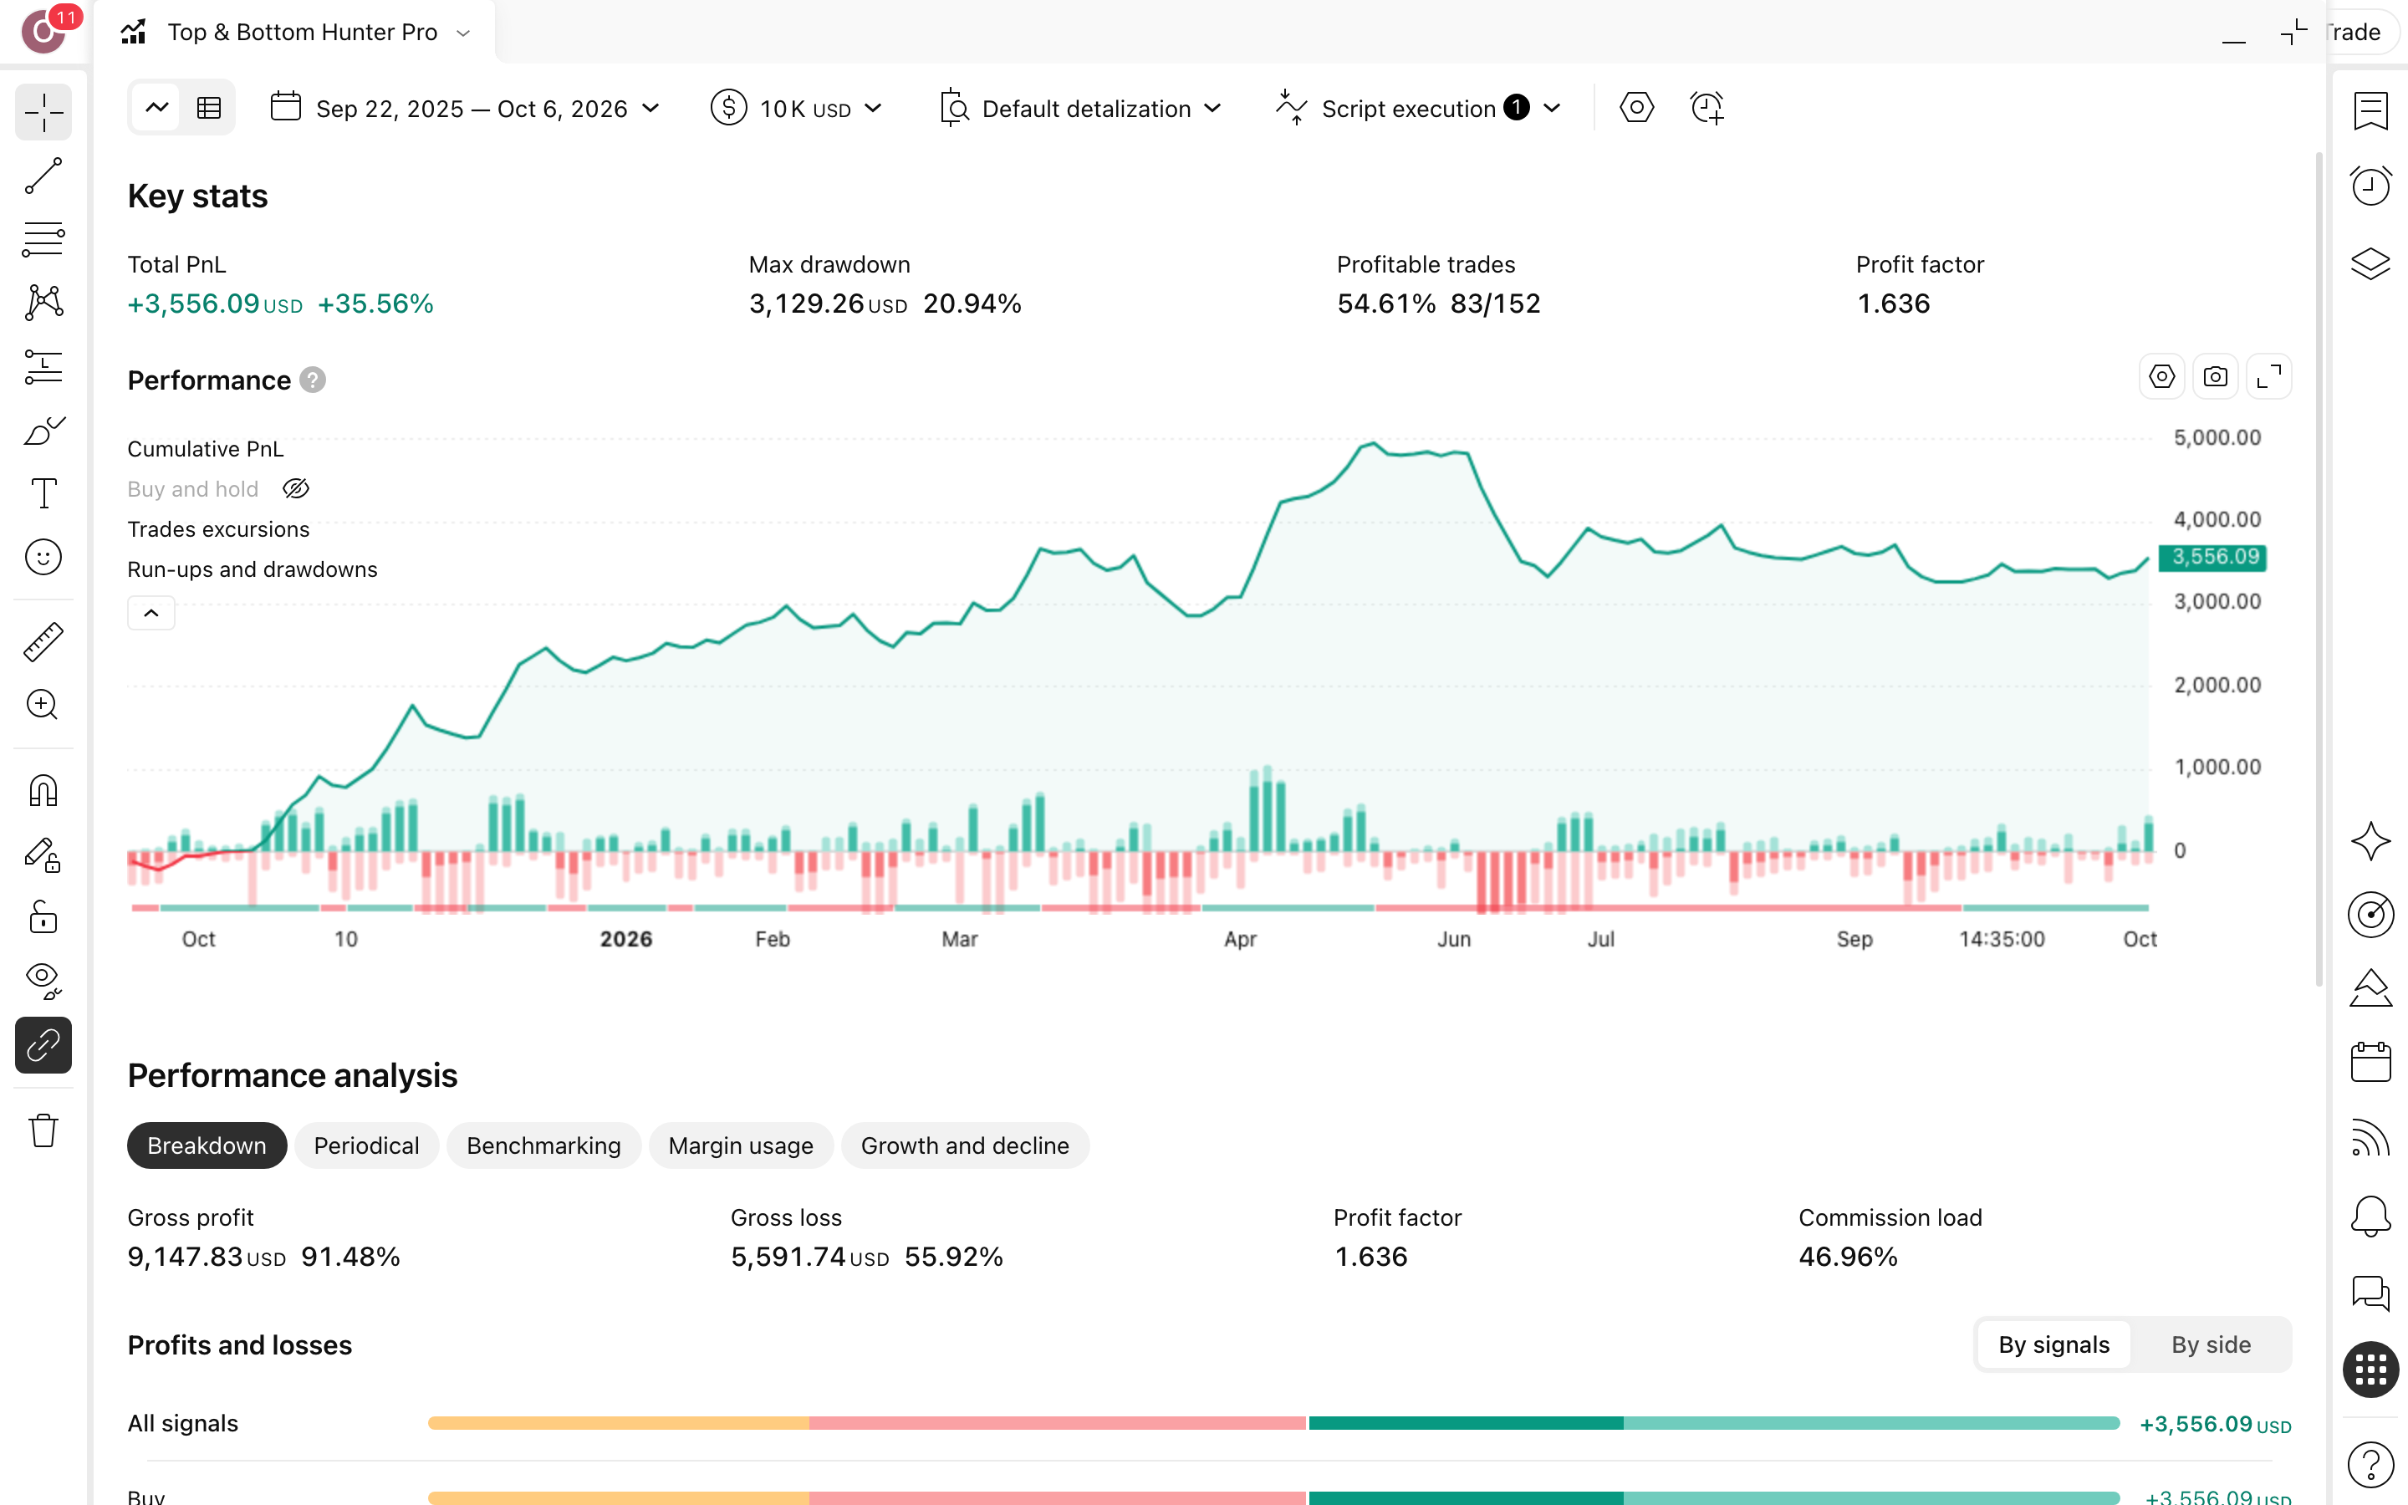This screenshot has width=2408, height=1505.
Task: Select the Breakdown tab
Action: 207,1145
